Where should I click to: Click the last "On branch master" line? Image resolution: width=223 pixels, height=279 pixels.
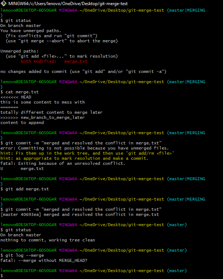pos(21,235)
